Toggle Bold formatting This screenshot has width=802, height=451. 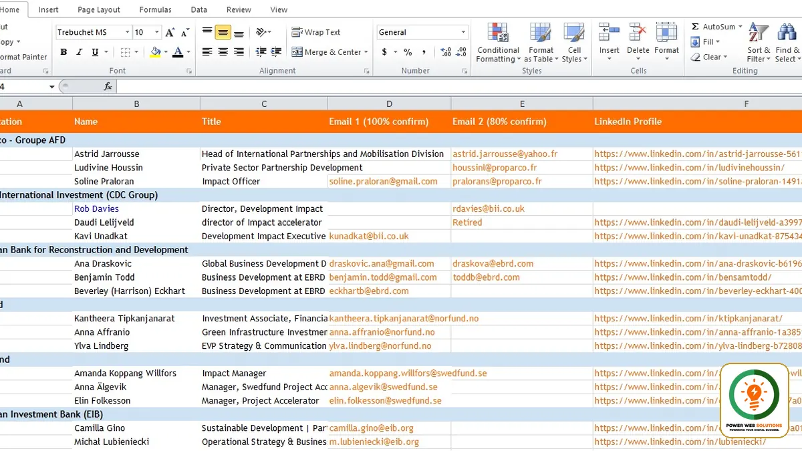click(63, 52)
